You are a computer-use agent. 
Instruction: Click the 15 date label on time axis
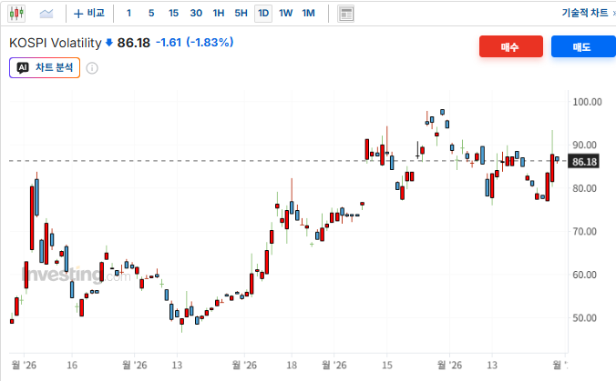pos(387,366)
